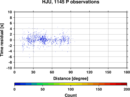Click the y-axis tick label 10
This screenshot has height=97, width=130.
tap(10, 12)
